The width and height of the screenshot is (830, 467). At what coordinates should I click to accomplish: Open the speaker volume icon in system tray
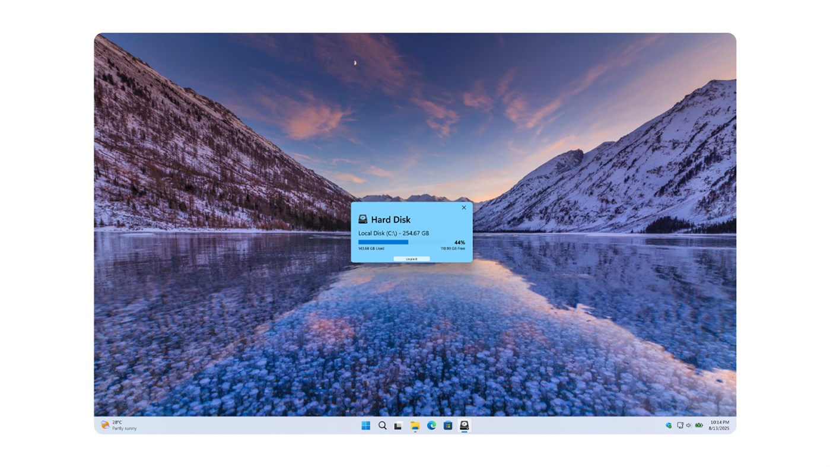[x=688, y=425]
